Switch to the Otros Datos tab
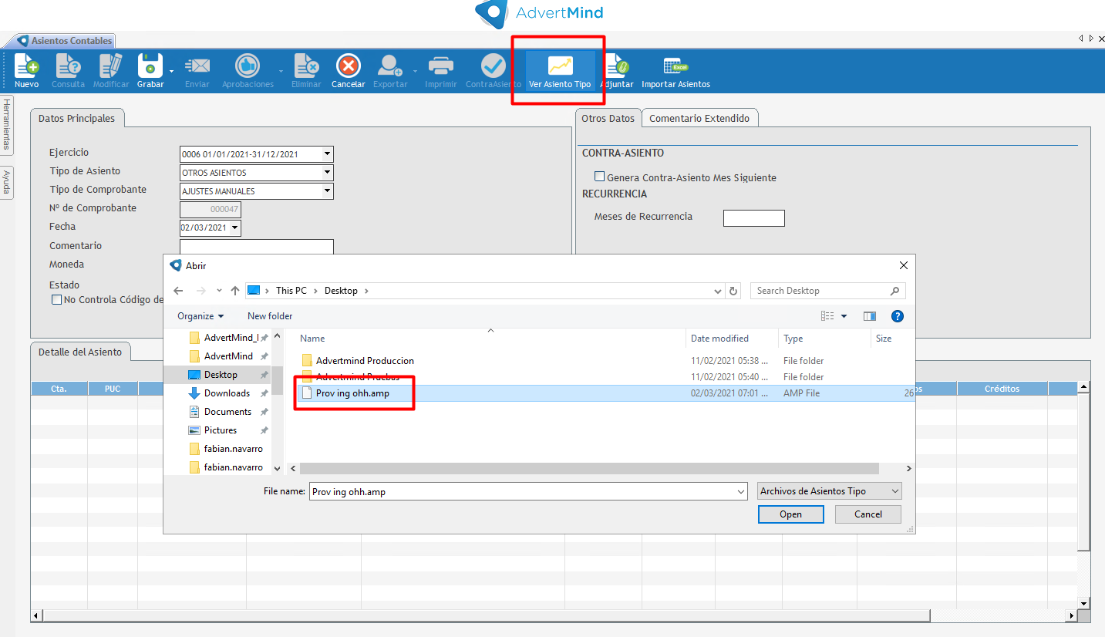The height and width of the screenshot is (637, 1105). pyautogui.click(x=608, y=118)
